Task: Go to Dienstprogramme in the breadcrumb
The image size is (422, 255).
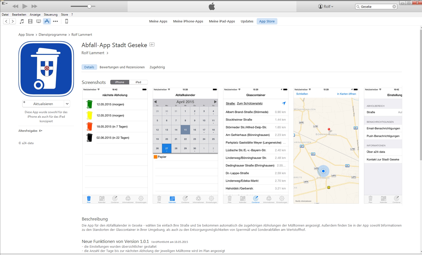Action: pyautogui.click(x=52, y=35)
